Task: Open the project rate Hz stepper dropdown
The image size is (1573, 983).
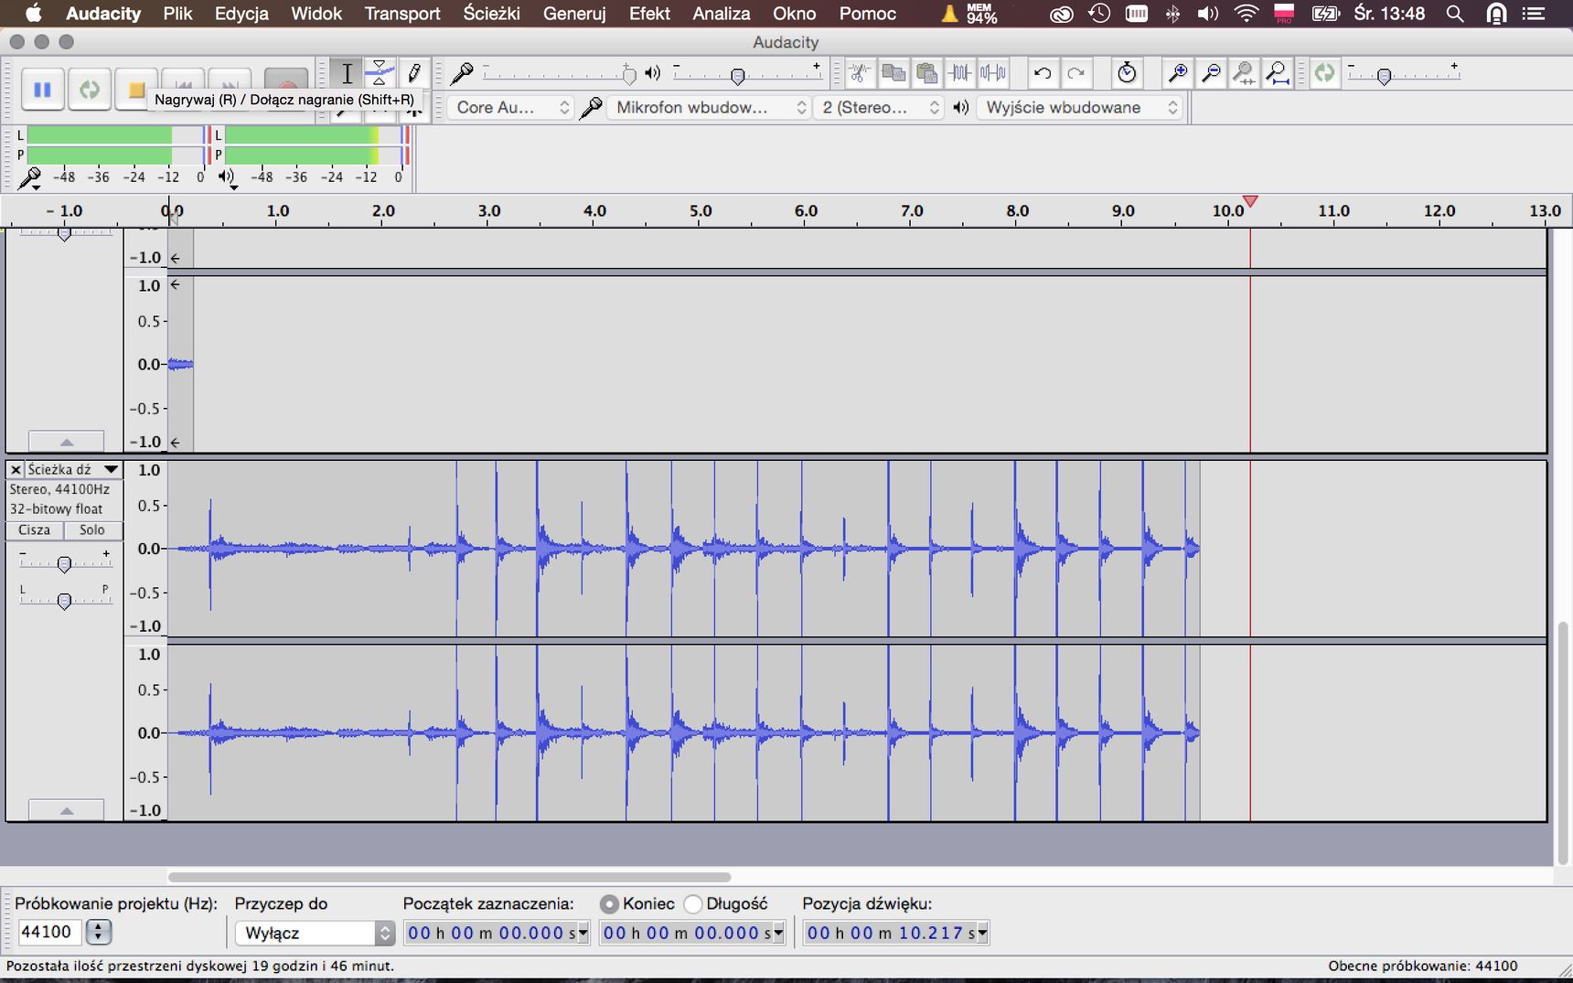Action: (x=98, y=932)
